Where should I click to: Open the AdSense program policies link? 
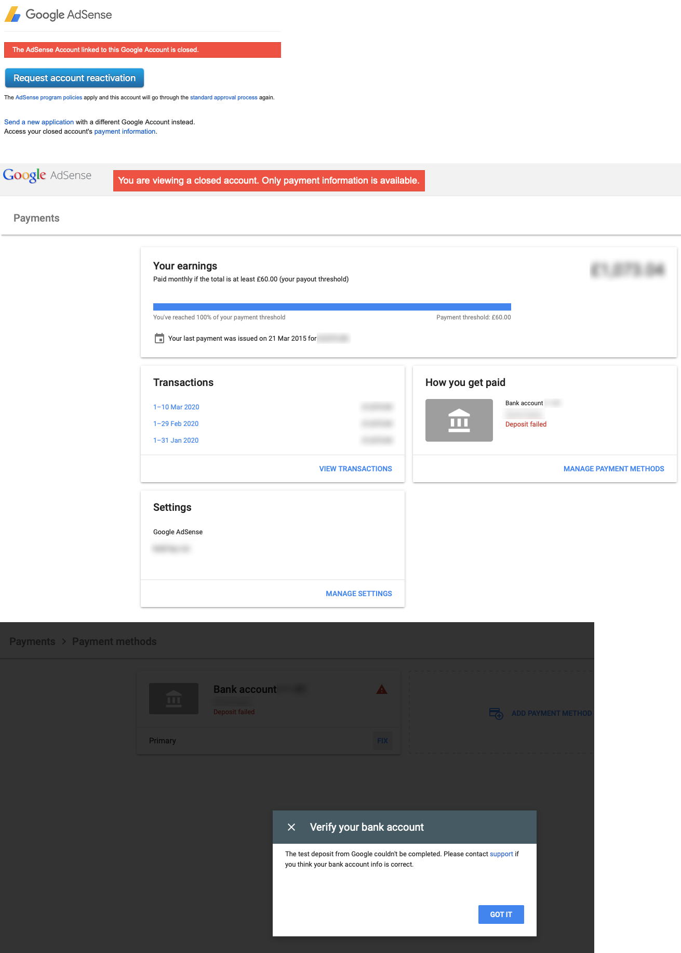click(x=49, y=97)
